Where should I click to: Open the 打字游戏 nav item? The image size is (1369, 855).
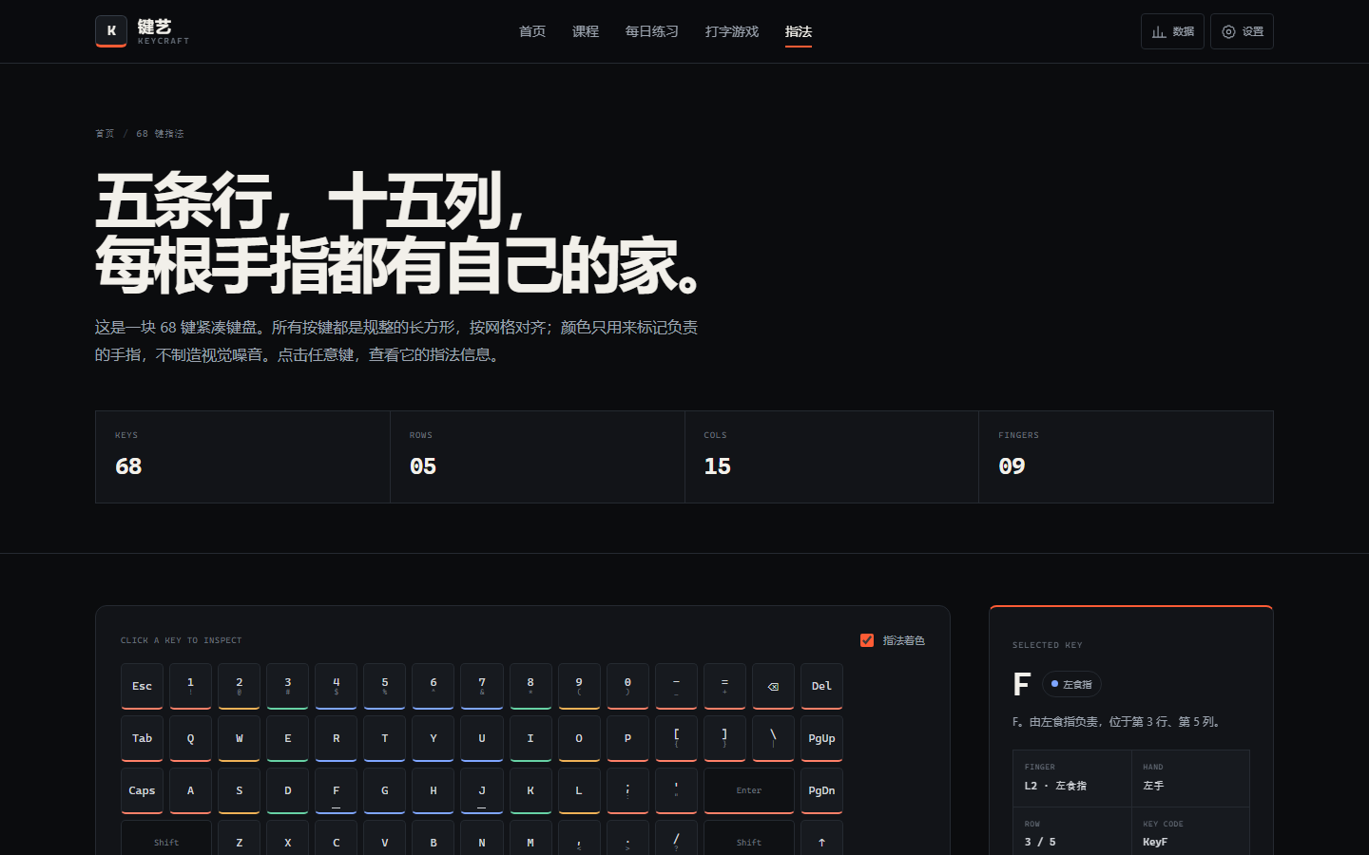732,31
